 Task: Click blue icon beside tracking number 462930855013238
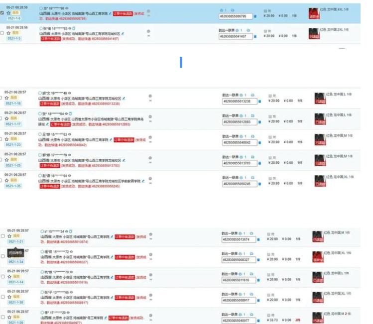(x=260, y=102)
